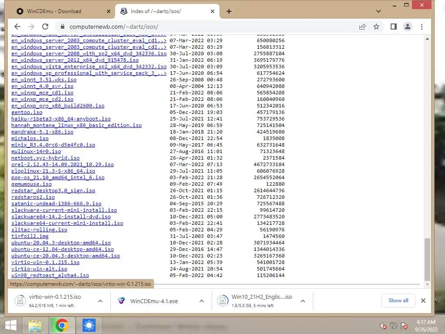Click the forward navigation arrow

point(31,27)
